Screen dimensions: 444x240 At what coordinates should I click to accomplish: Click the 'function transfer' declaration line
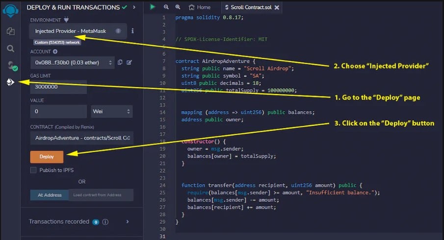pos(272,186)
